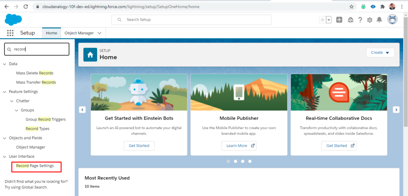
Task: Open the browser Extensions puzzle icon
Action: (x=382, y=6)
